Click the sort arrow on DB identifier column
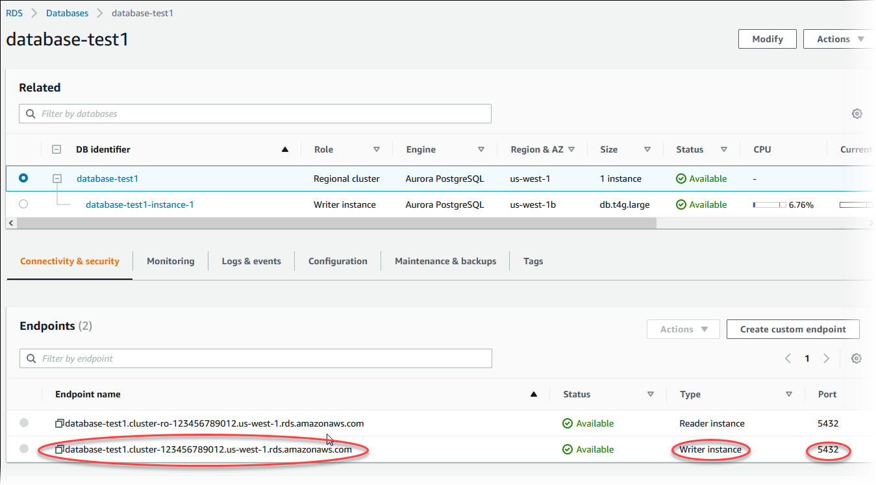This screenshot has height=485, width=876. pyautogui.click(x=284, y=149)
